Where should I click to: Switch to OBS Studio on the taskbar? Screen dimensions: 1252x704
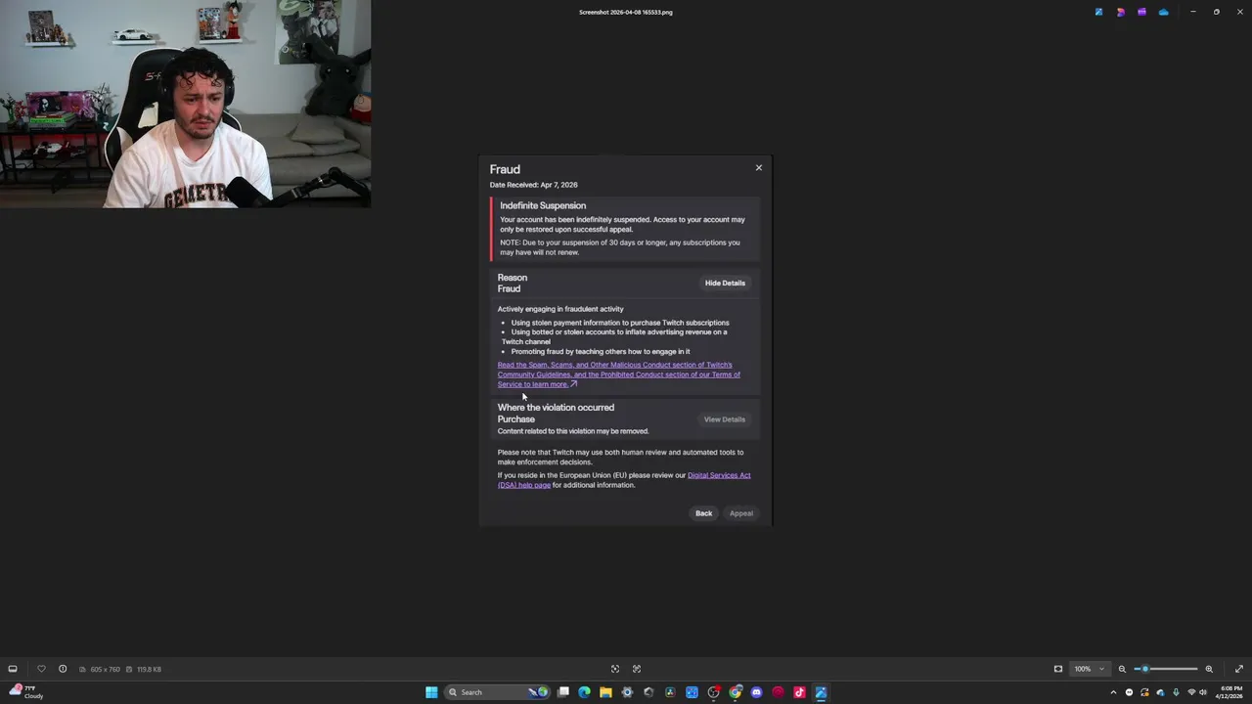coord(714,692)
